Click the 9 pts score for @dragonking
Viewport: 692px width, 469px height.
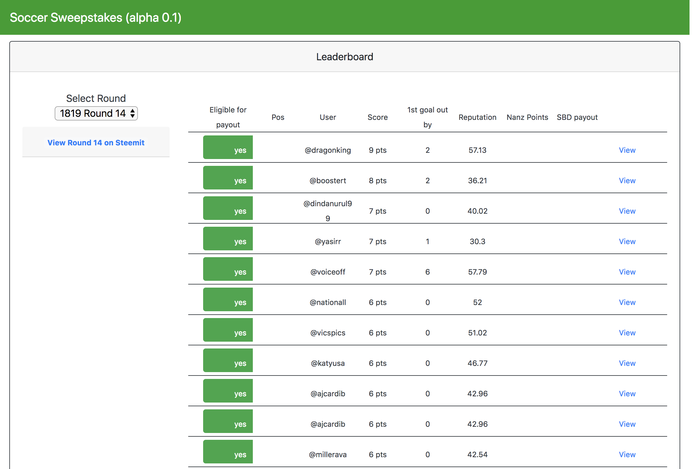tap(378, 150)
